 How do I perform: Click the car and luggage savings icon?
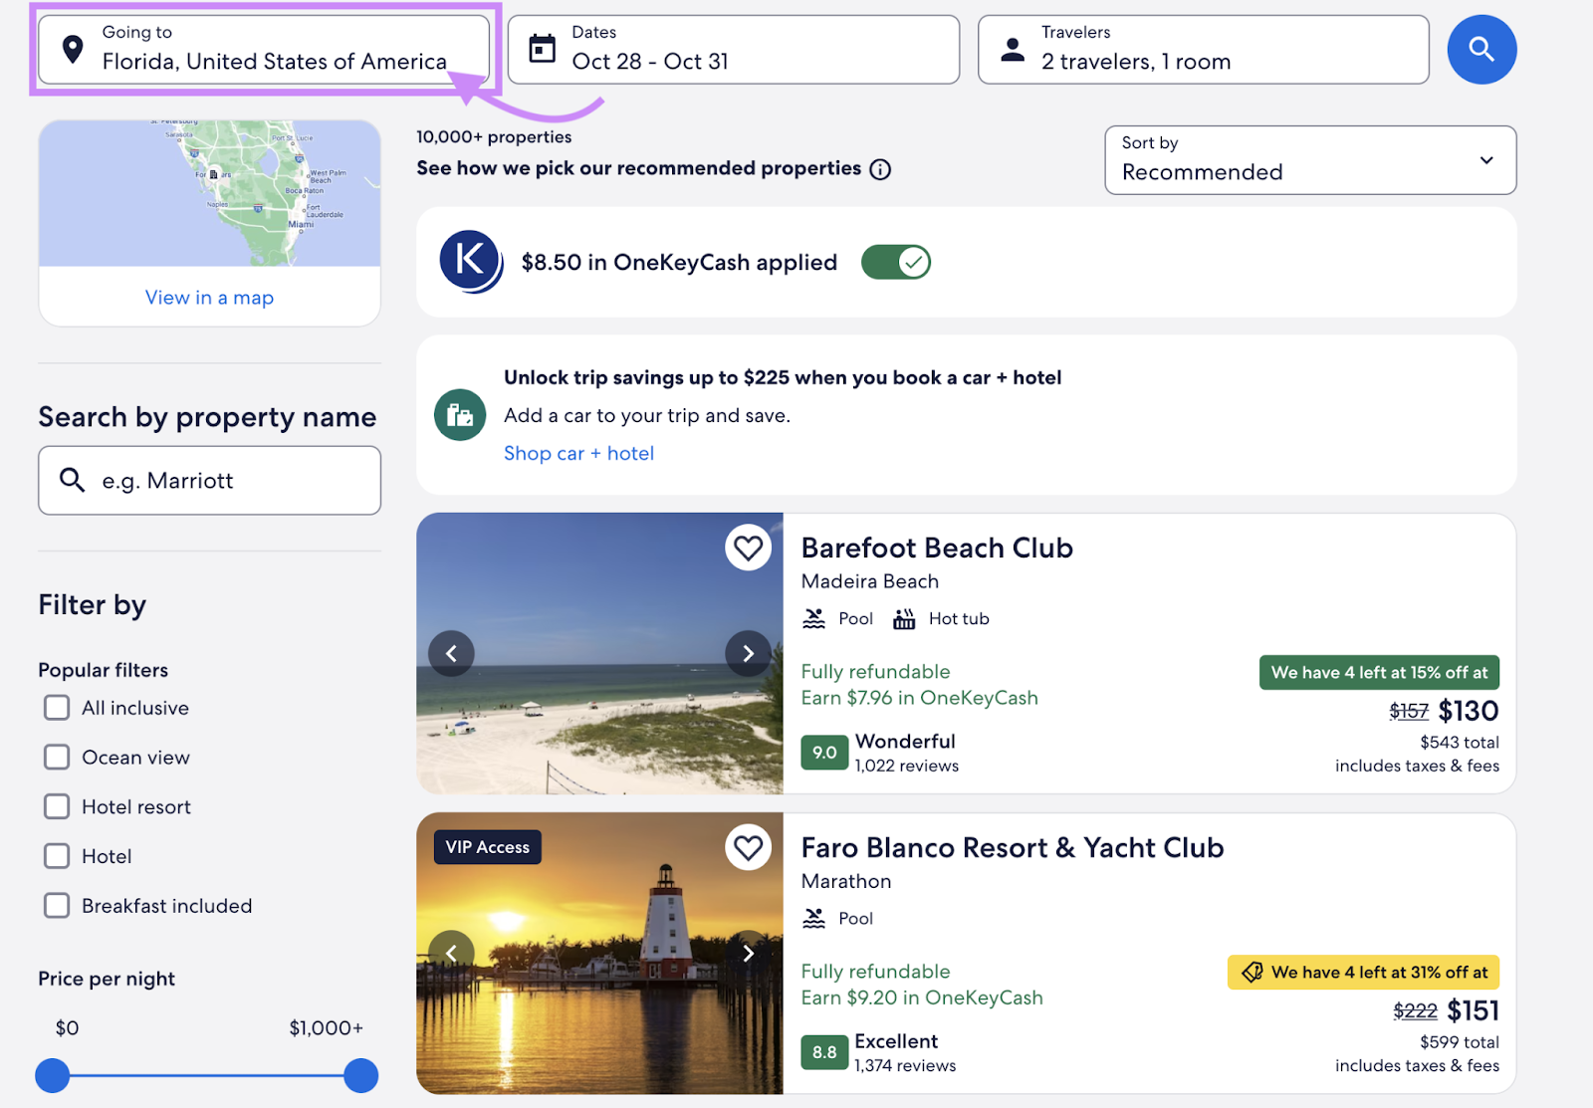[x=459, y=415]
